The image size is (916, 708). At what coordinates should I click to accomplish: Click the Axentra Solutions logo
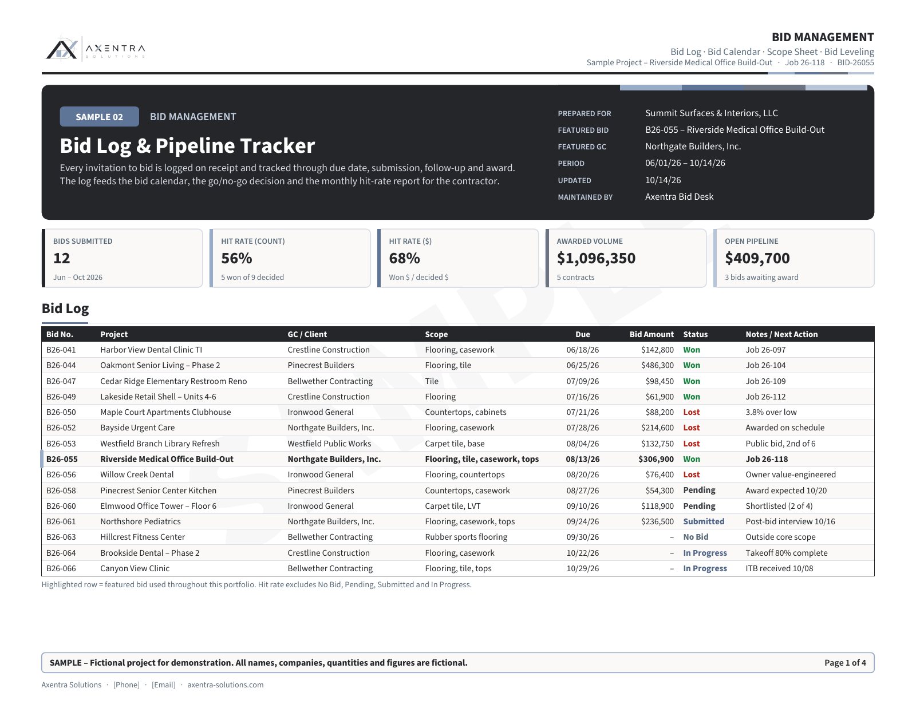coord(96,49)
